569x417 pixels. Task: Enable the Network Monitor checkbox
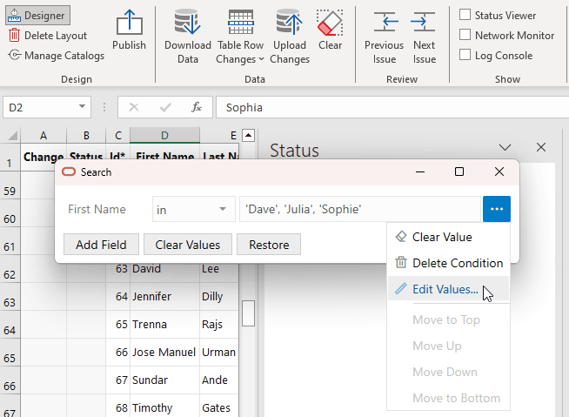pyautogui.click(x=465, y=35)
